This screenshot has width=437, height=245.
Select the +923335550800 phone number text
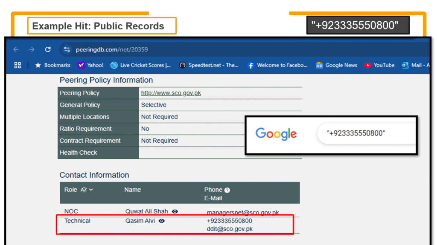(x=229, y=221)
